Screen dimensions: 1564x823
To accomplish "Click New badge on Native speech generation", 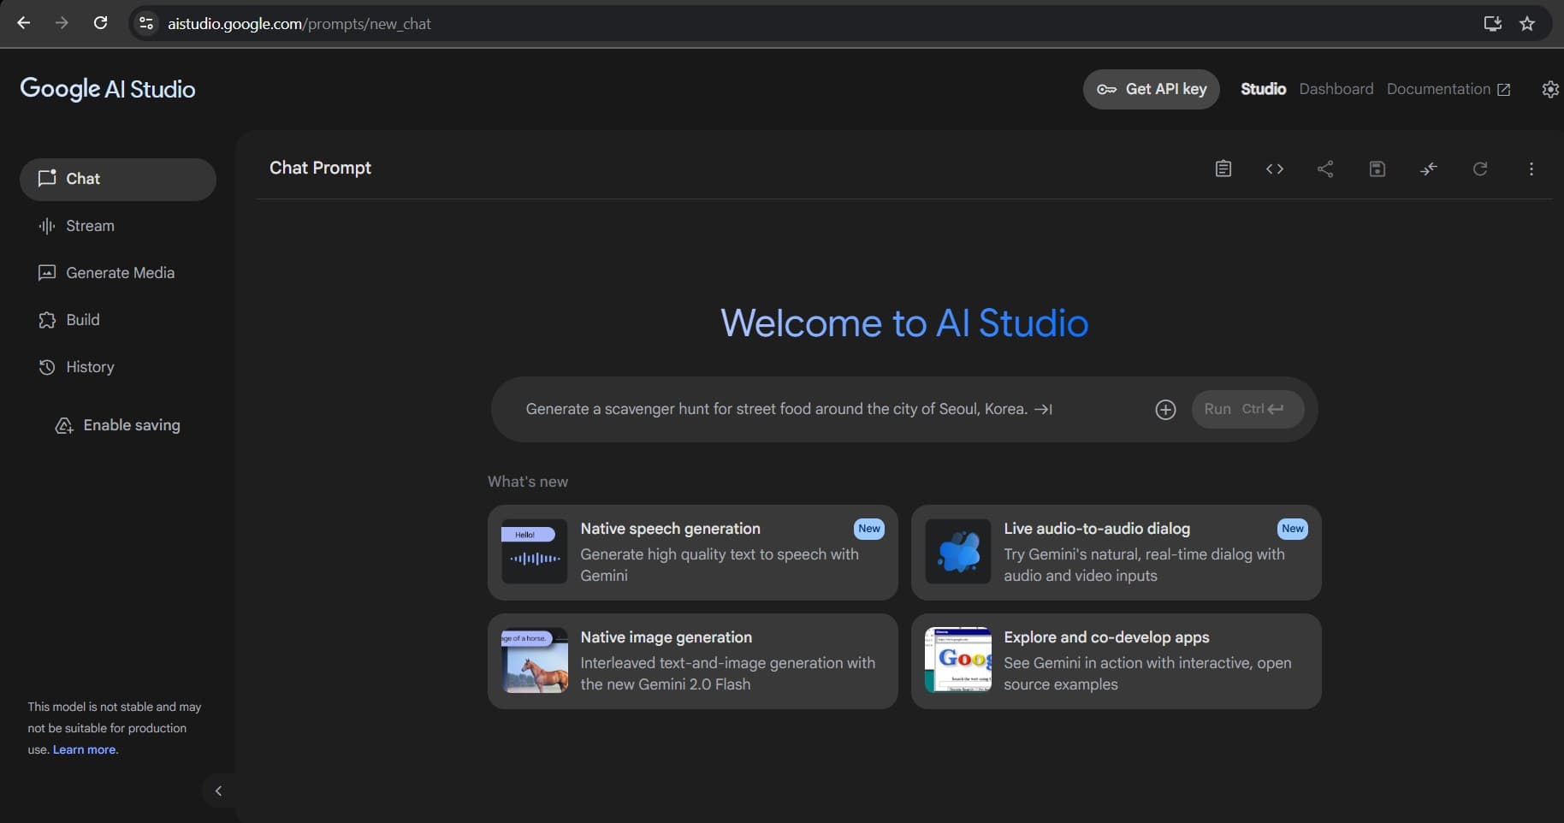I will tap(869, 529).
